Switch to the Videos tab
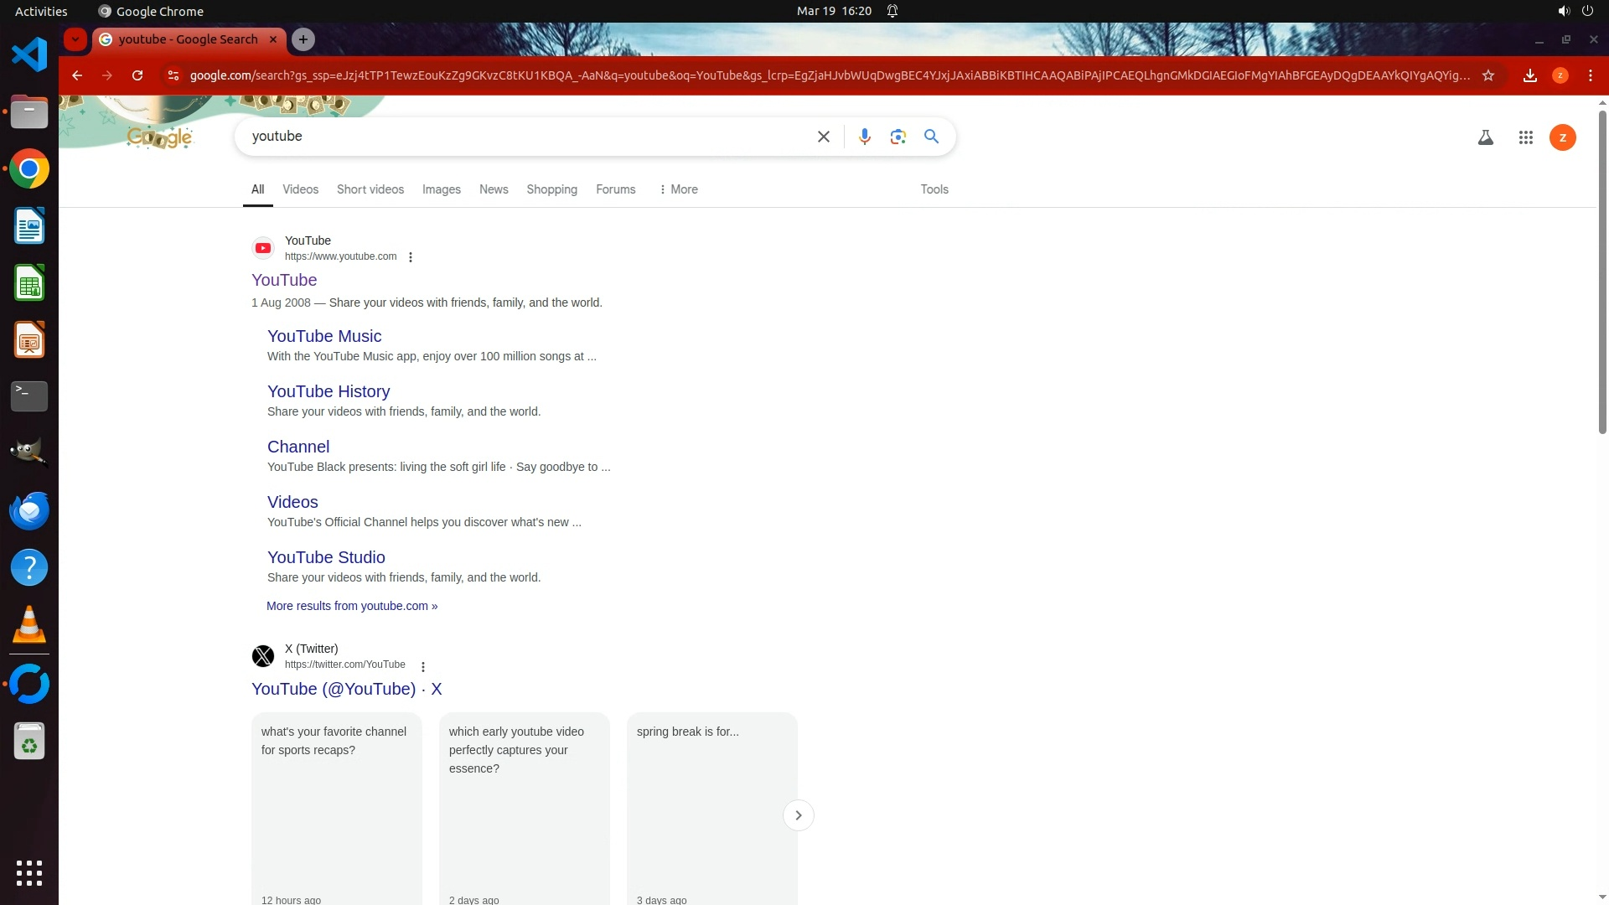The image size is (1609, 905). click(300, 189)
